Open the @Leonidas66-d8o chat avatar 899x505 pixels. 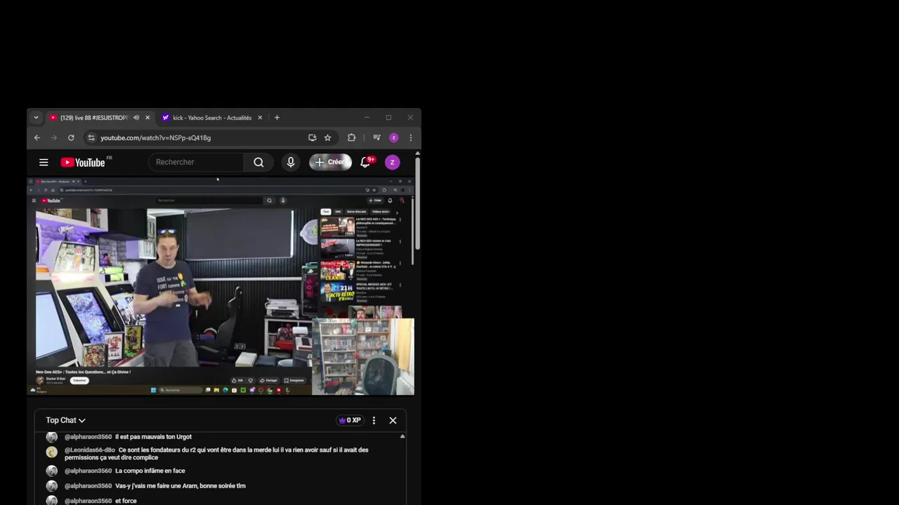[52, 452]
